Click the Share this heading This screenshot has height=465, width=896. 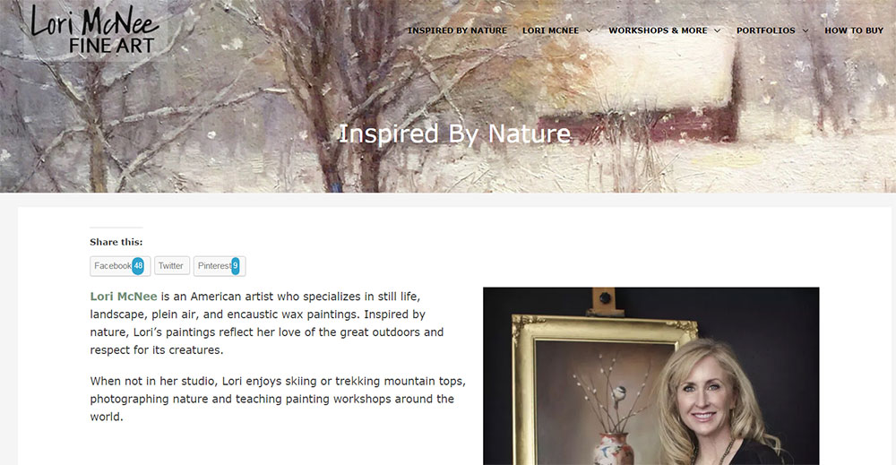(116, 242)
